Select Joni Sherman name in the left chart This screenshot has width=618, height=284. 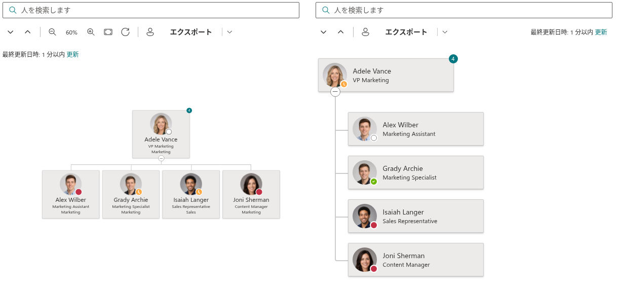click(x=251, y=200)
